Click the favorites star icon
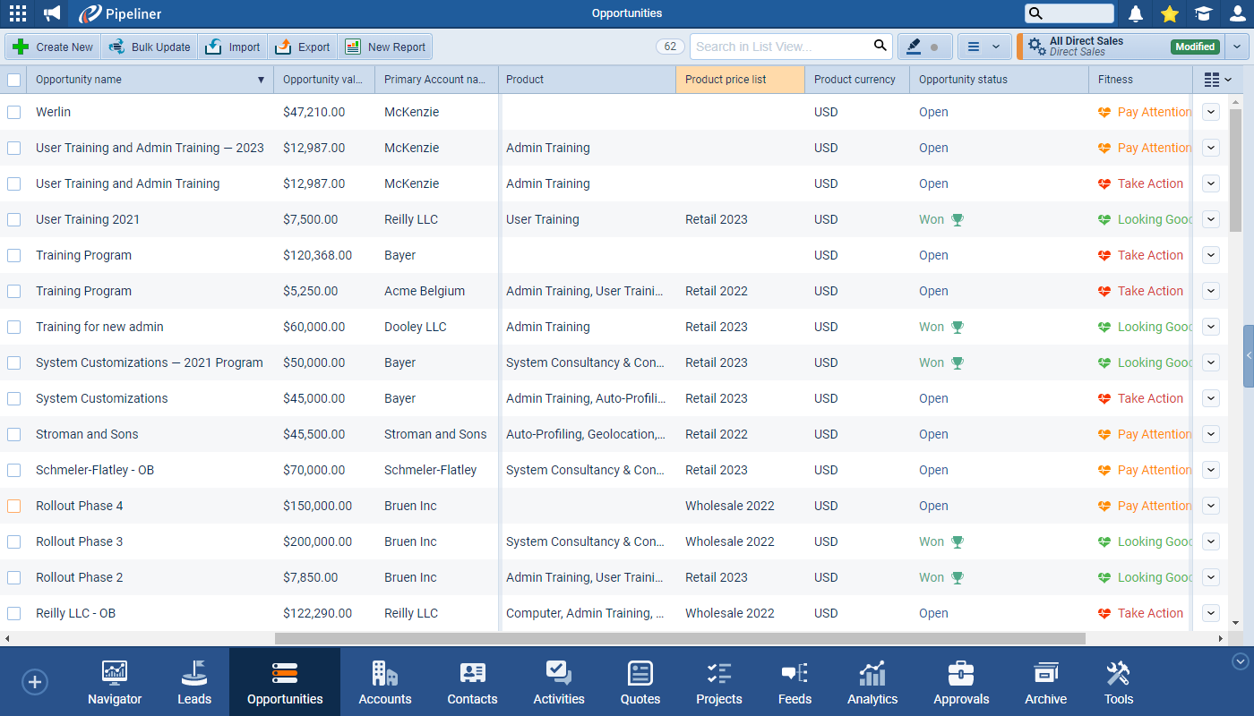This screenshot has width=1254, height=716. (x=1169, y=13)
